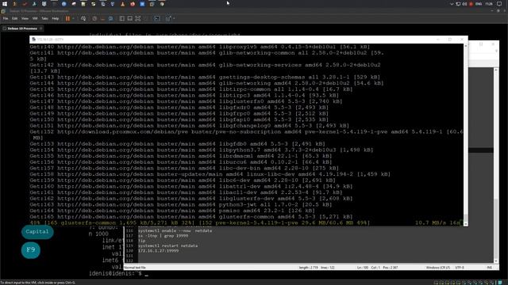Click the 'length : 2 719' status entry
Viewport: 508px width, 285px height.
308,268
